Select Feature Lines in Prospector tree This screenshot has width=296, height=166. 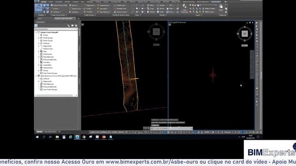[x=48, y=49]
